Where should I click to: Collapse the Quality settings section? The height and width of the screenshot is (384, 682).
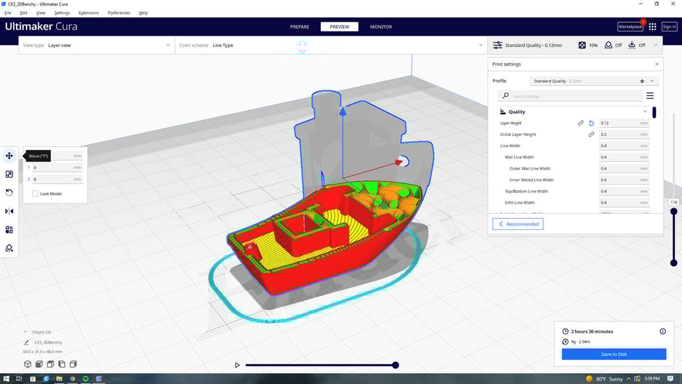coord(645,112)
